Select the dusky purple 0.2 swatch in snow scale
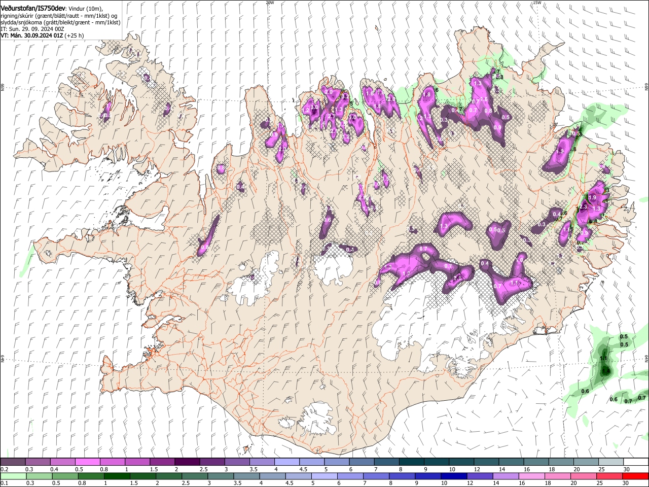Screen dimensions: 649x487 coord(13,462)
